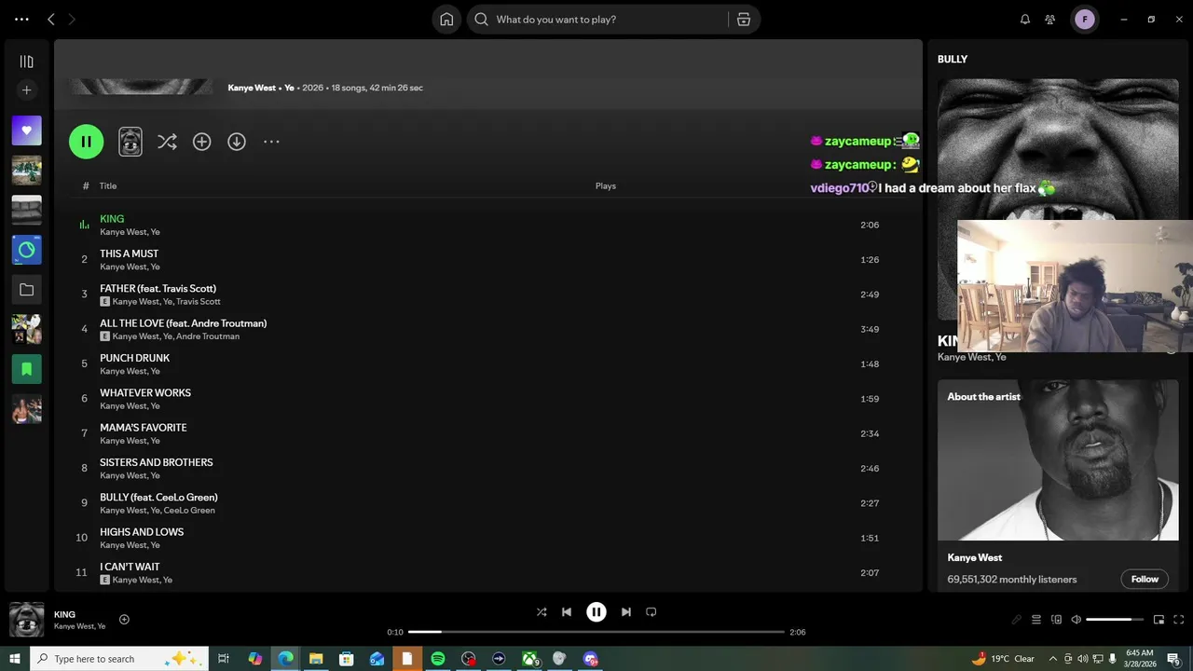Open Task View in the taskbar
Screen dimensions: 1193x671
(x=224, y=659)
